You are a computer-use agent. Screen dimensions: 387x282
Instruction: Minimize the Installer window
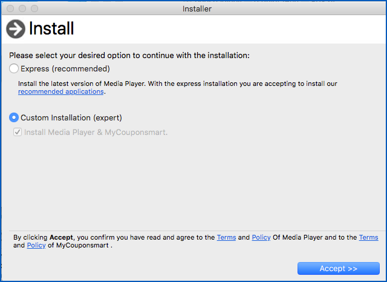pos(22,9)
